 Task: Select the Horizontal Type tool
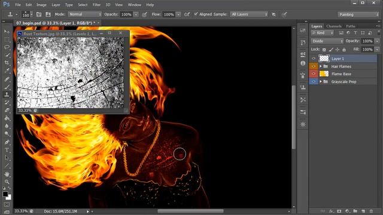click(7, 150)
